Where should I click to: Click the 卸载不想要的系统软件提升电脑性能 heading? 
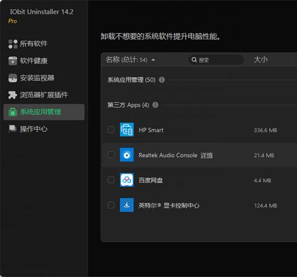click(x=160, y=36)
